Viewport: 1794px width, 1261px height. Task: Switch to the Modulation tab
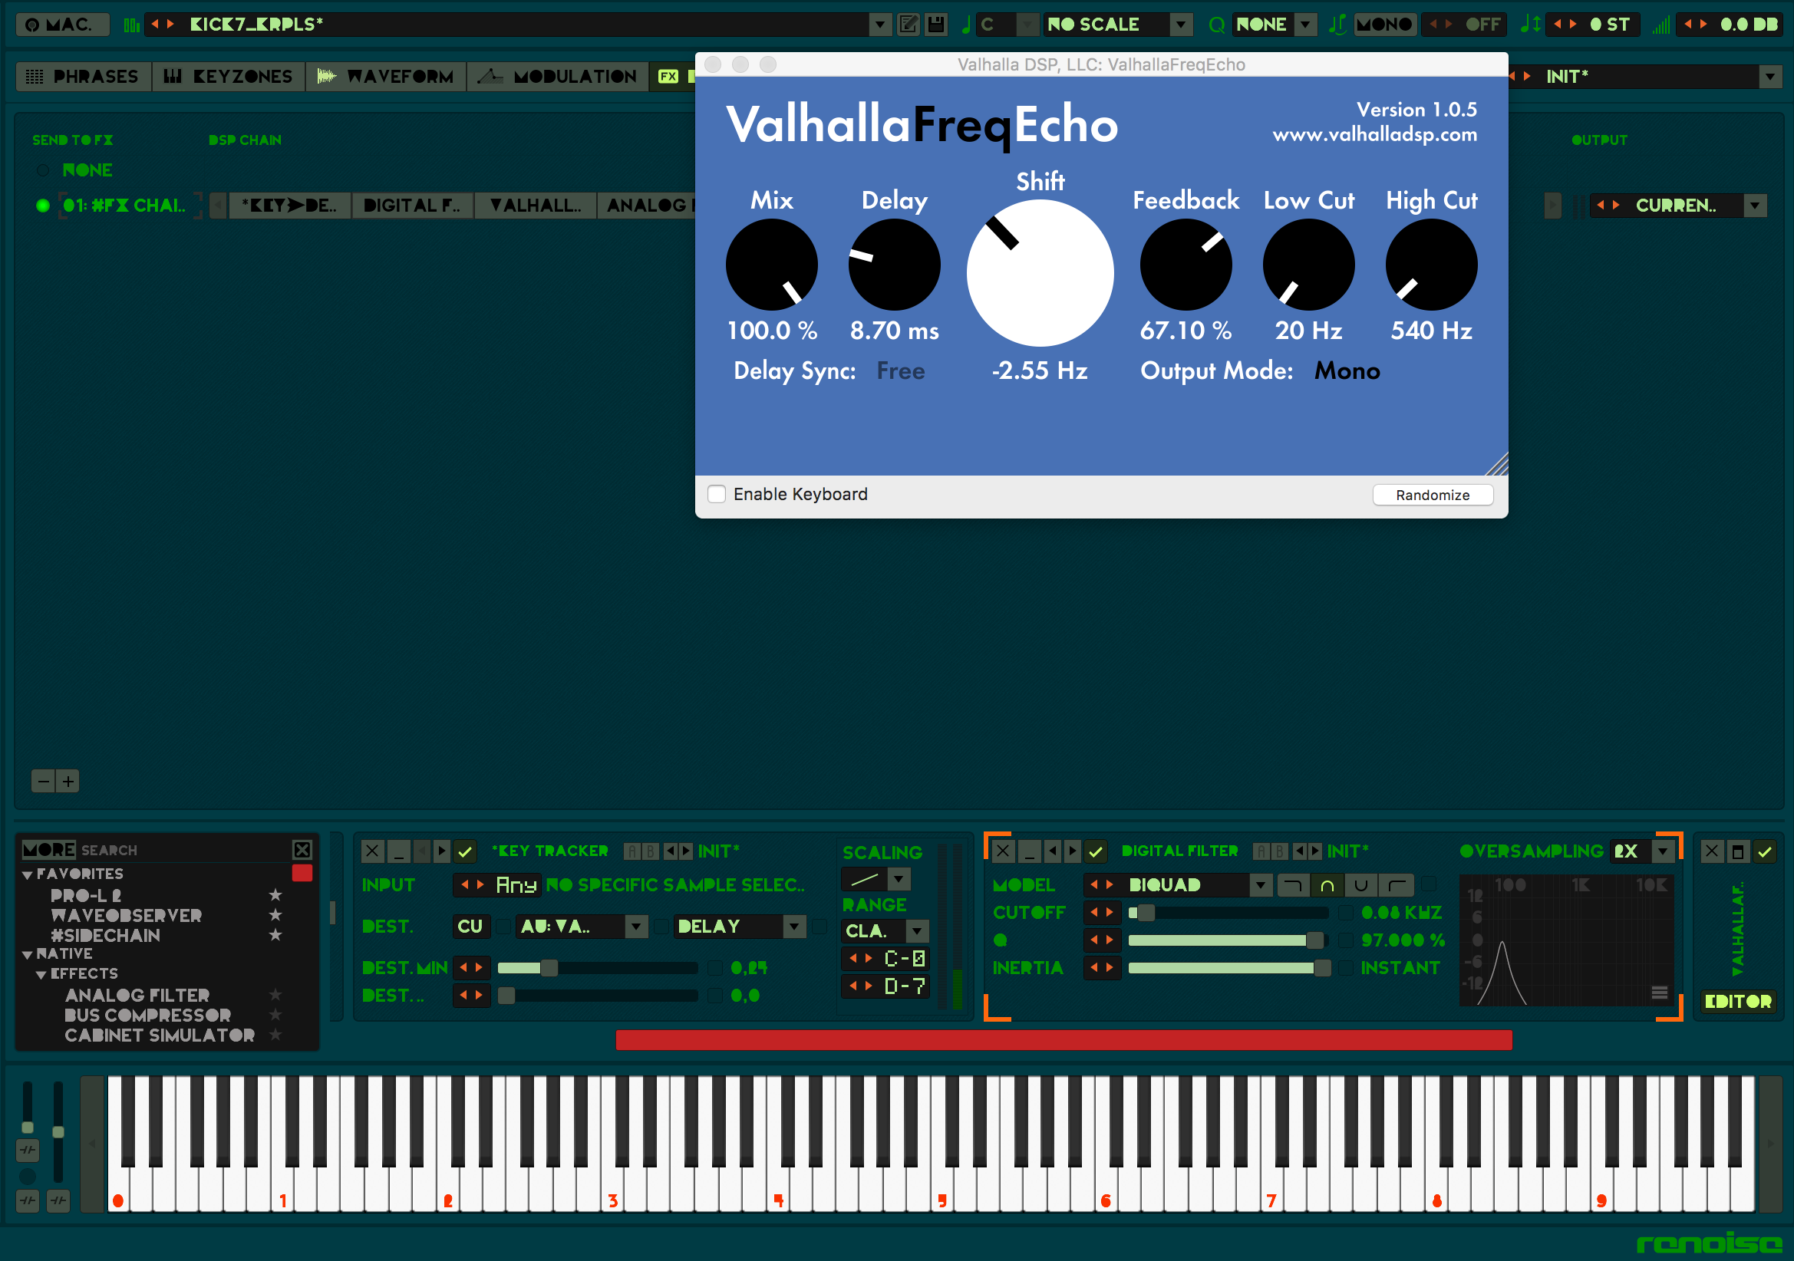point(558,77)
